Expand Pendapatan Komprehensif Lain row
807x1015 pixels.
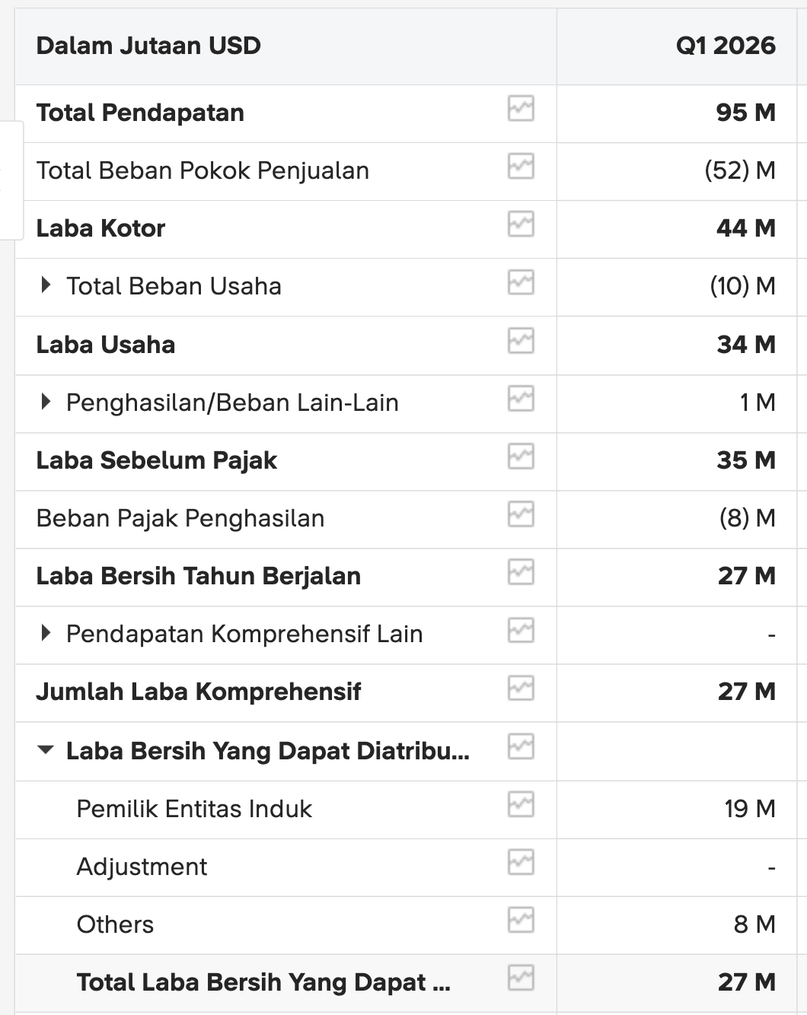(46, 633)
